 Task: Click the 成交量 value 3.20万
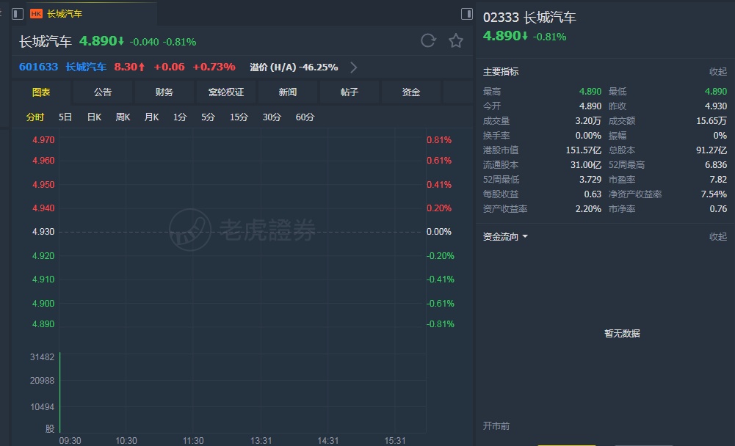click(588, 121)
